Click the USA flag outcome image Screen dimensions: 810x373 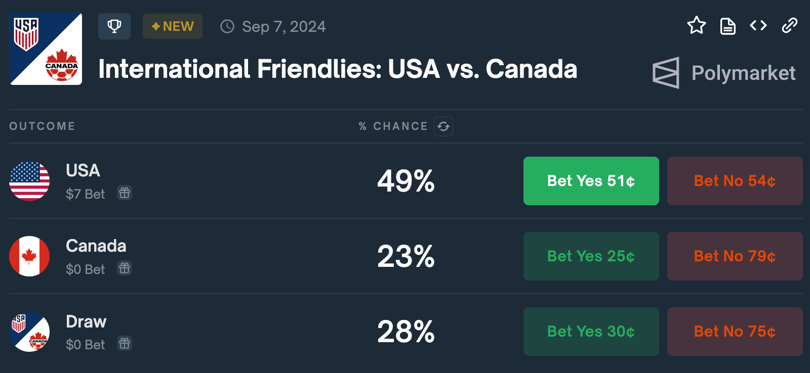tap(29, 181)
